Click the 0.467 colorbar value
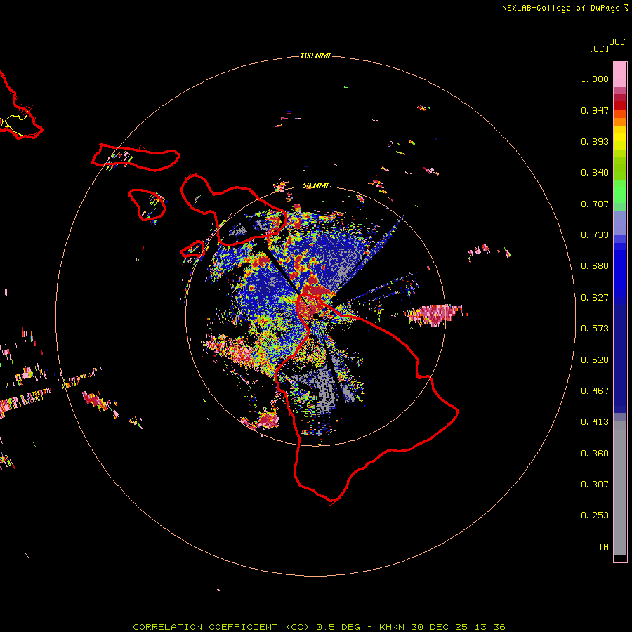The height and width of the screenshot is (632, 632). pyautogui.click(x=595, y=391)
